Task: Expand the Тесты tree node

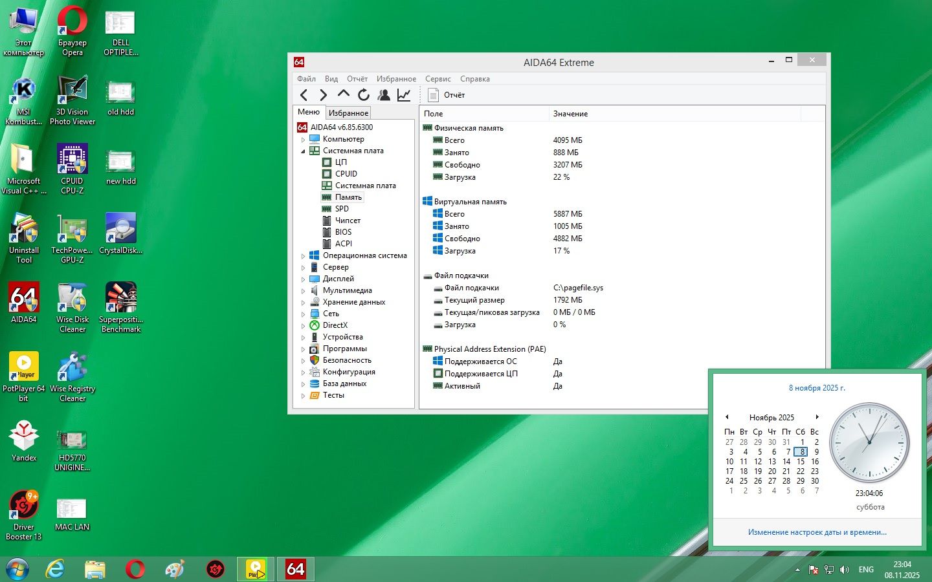Action: pyautogui.click(x=303, y=395)
